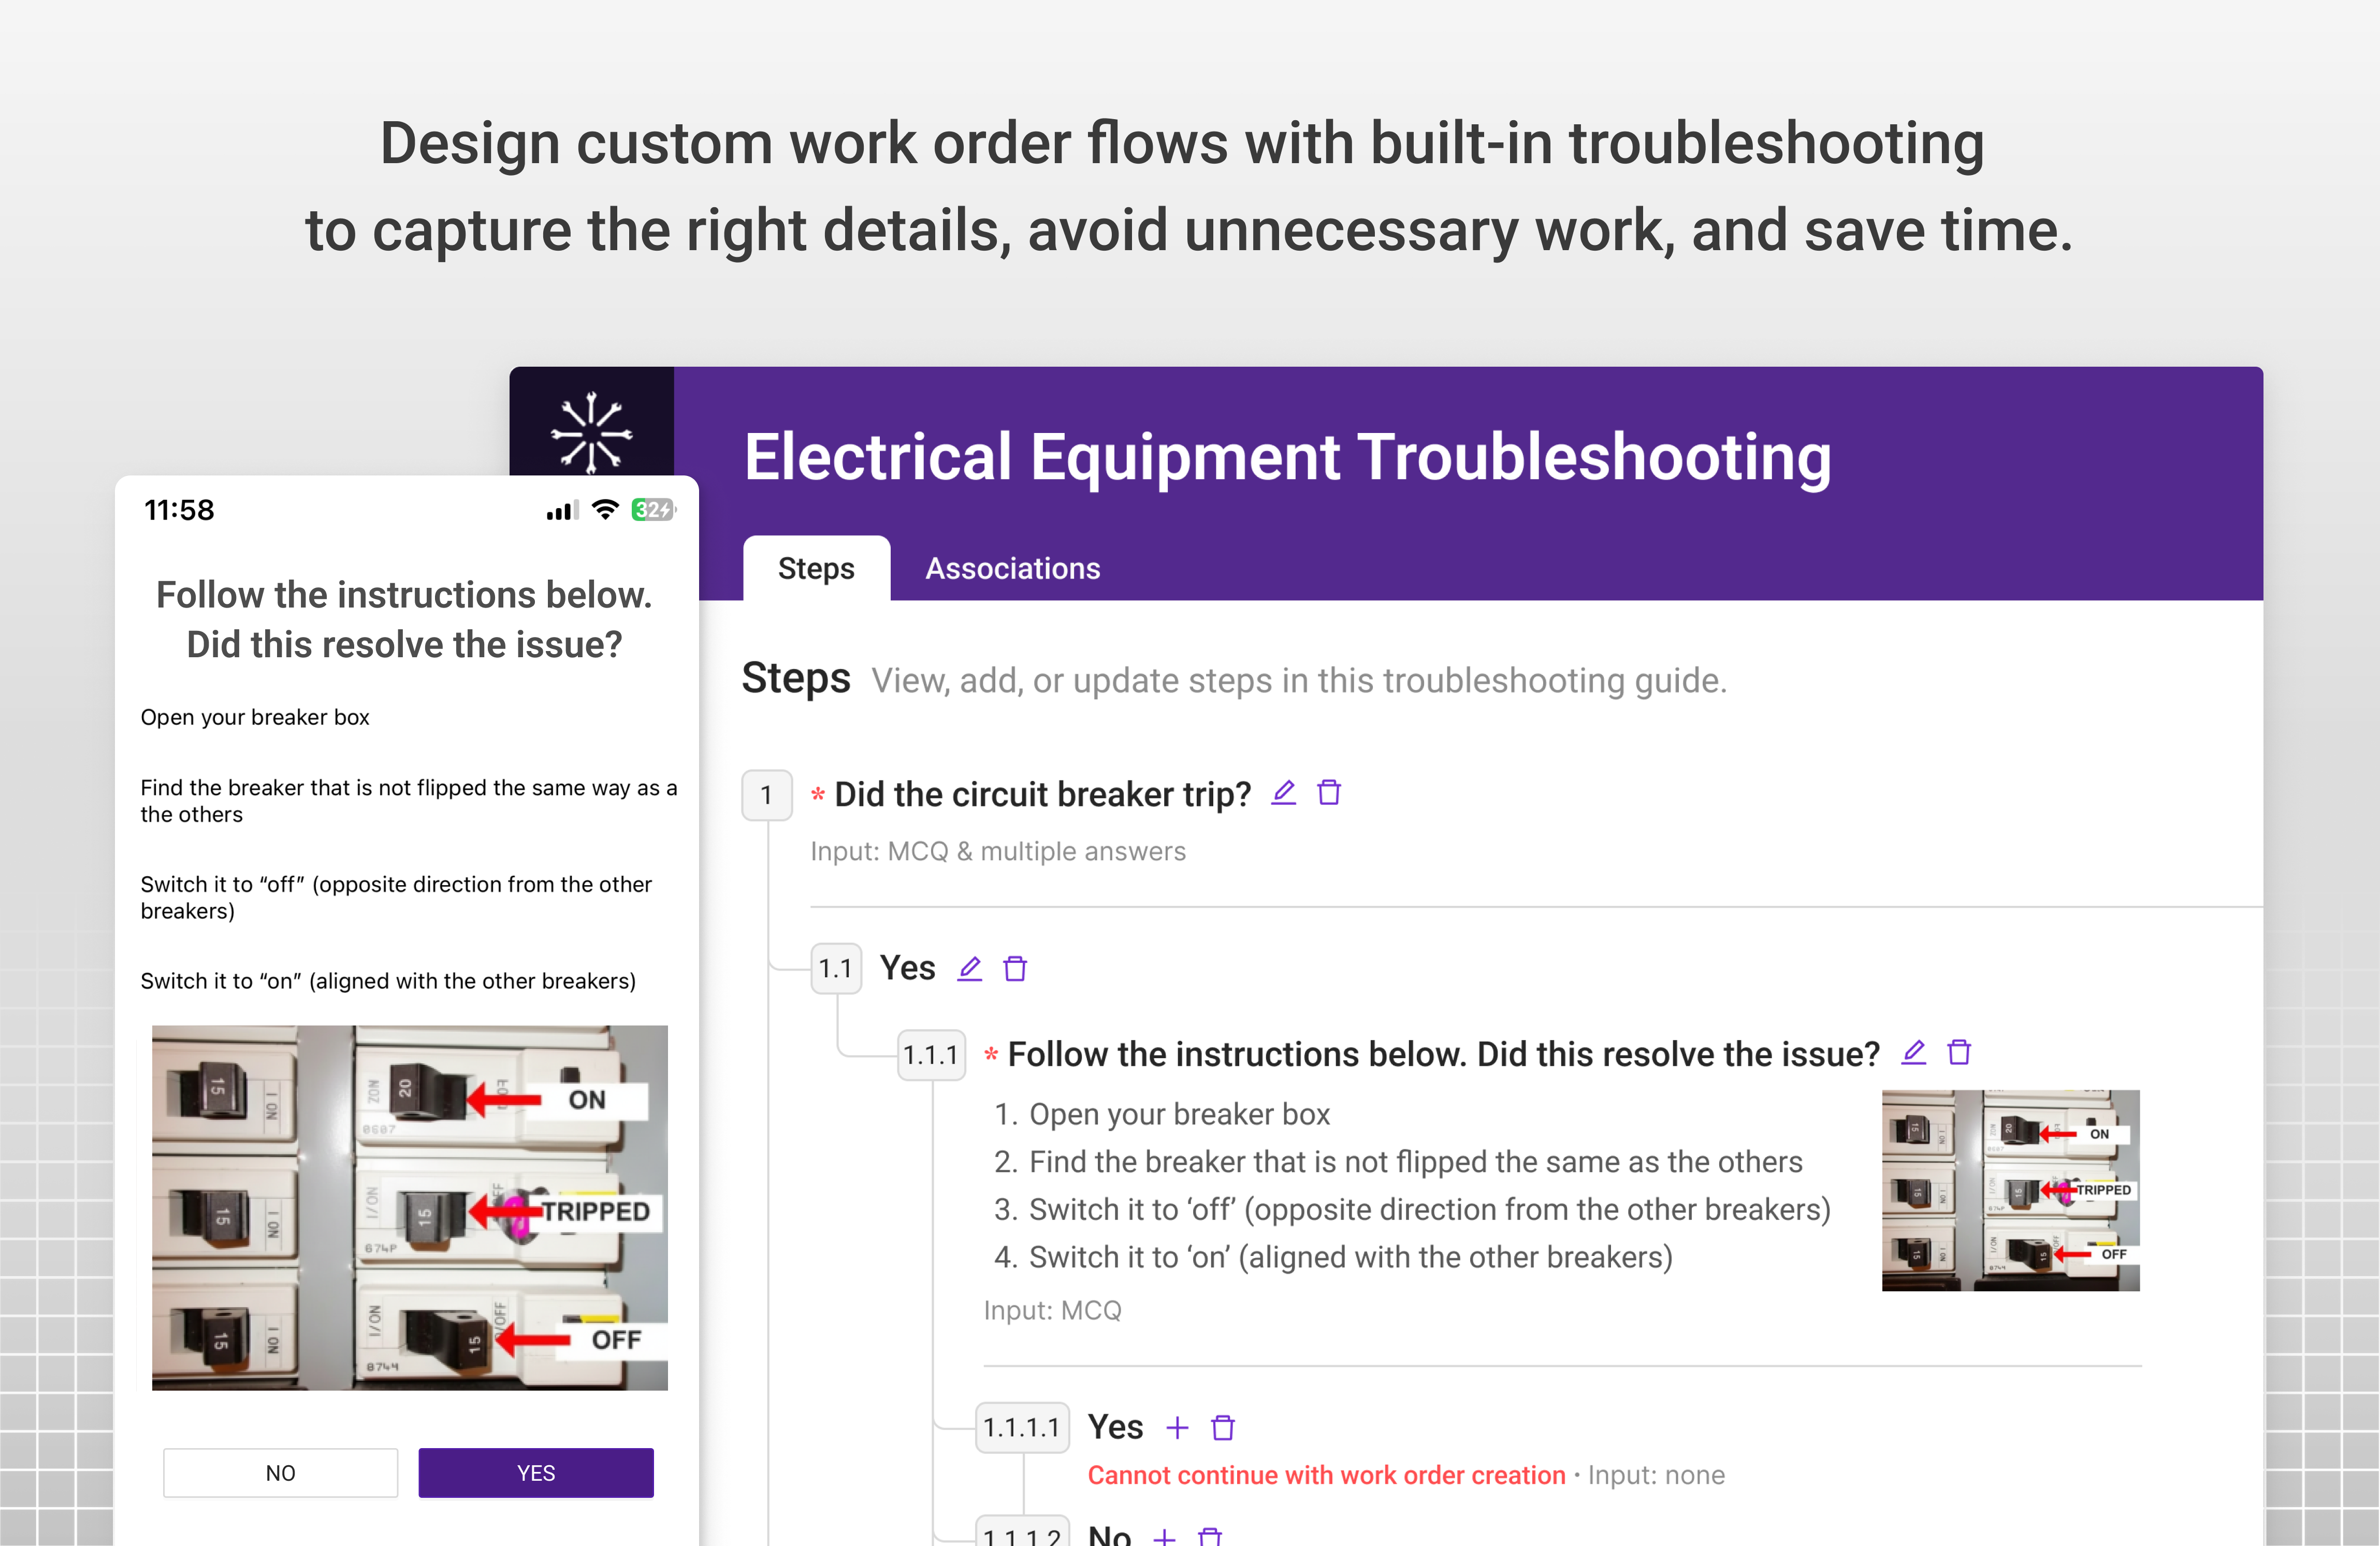Tap the large breaker photo on phone
The height and width of the screenshot is (1546, 2380).
pos(409,1207)
